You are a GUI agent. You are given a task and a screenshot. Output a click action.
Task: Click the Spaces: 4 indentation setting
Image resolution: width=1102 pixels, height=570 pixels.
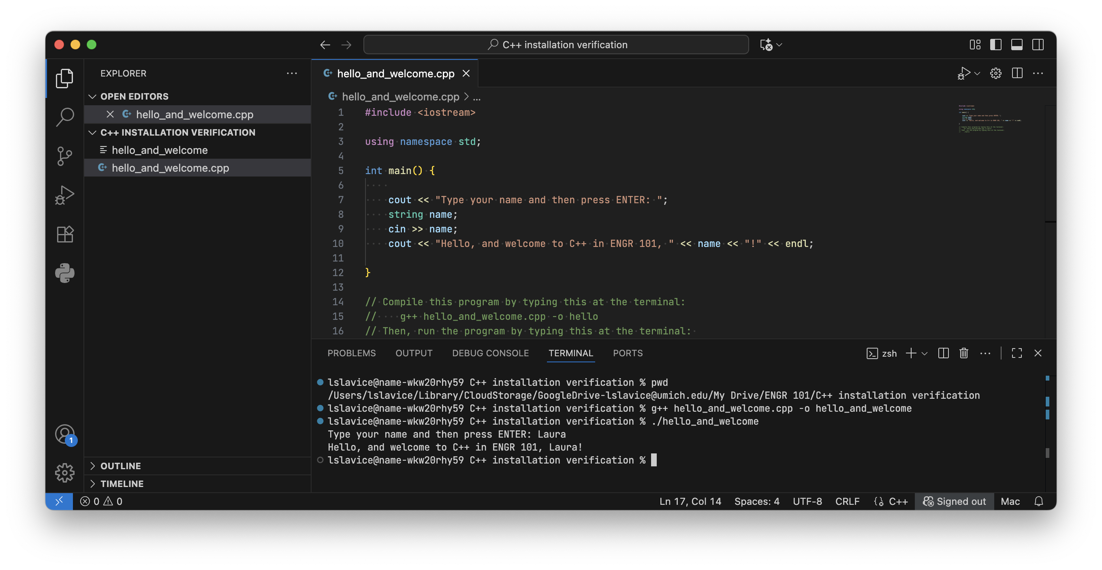coord(756,501)
